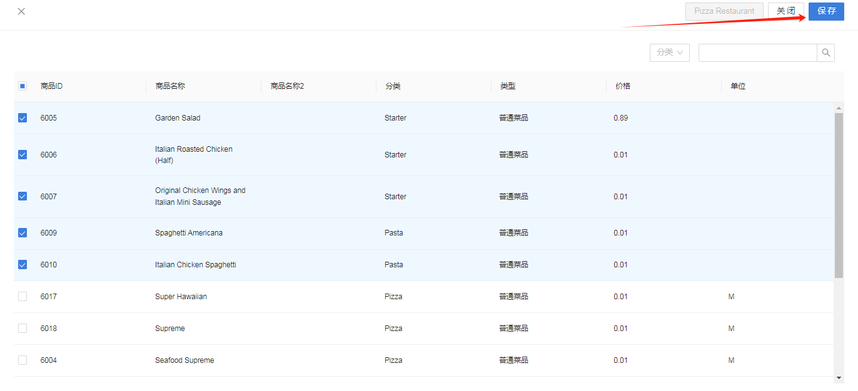Uncheck the Spaghetti Americana checkbox
858x391 pixels.
point(23,233)
